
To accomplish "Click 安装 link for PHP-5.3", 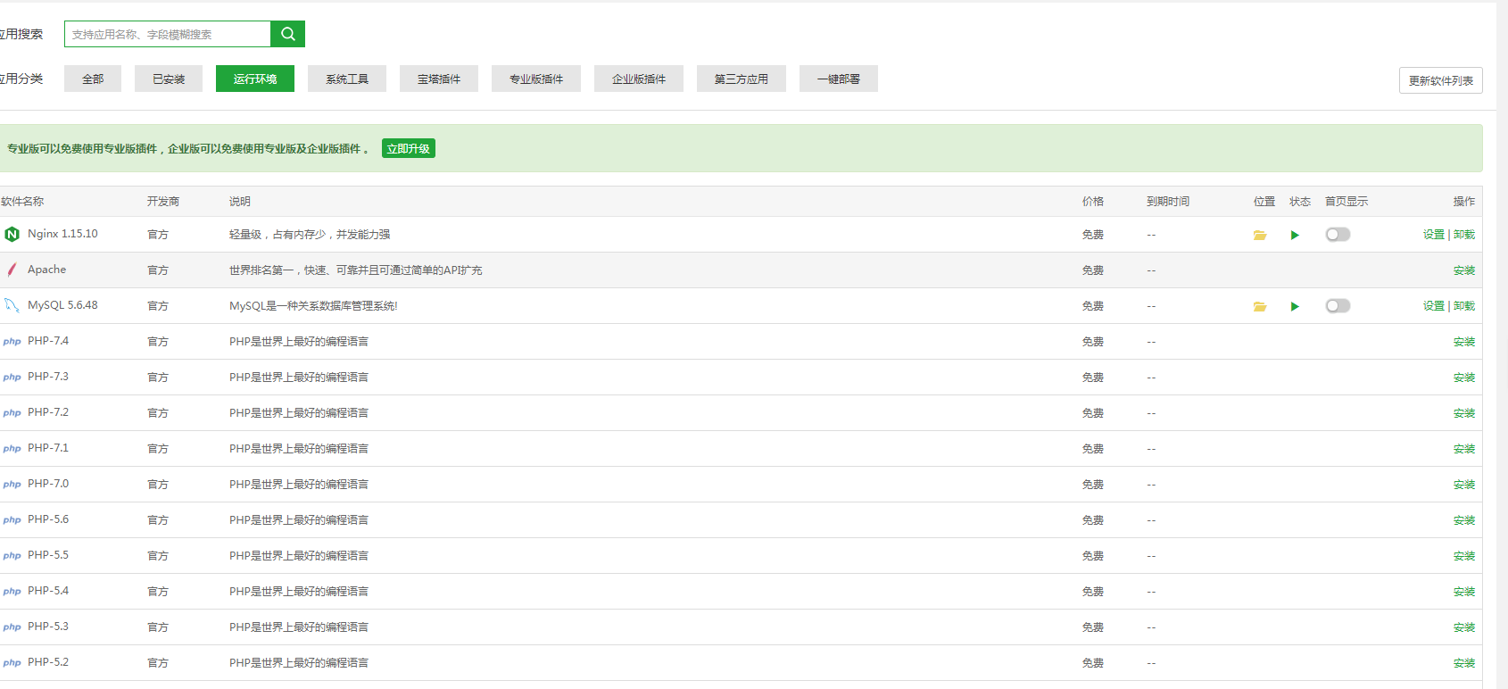I will (x=1464, y=627).
